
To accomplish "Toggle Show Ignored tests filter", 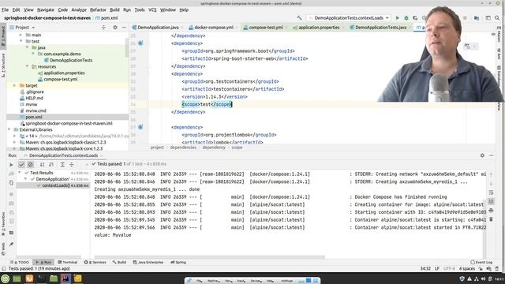I will pos(30,165).
